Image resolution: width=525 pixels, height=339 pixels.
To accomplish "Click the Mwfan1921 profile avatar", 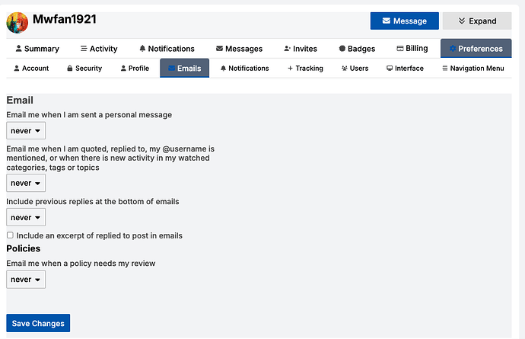I will [x=17, y=23].
